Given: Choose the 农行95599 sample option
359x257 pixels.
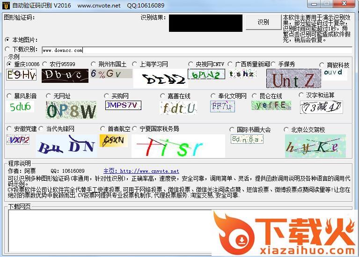Looking at the screenshot, I should tap(45, 64).
